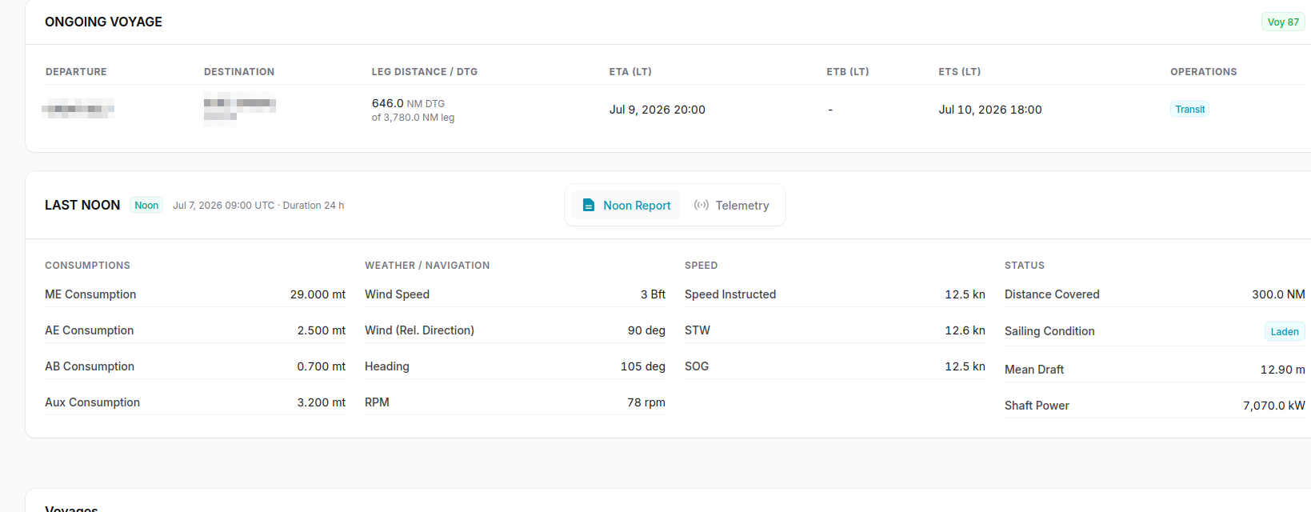Select the ETS value Jul 10, 2026 18:00

coord(990,110)
